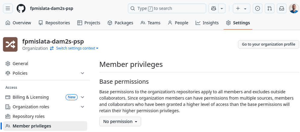
Task: Select Member privileges in sidebar
Action: coord(45,126)
